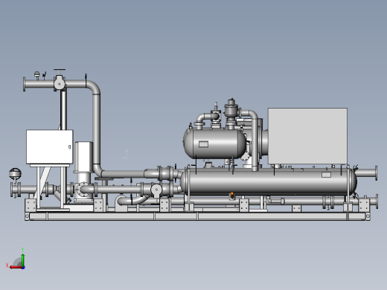Pick the spherical float device at far left

click(15, 173)
